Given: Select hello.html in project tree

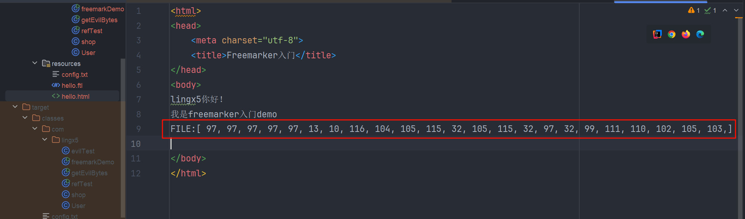Looking at the screenshot, I should click(x=76, y=96).
